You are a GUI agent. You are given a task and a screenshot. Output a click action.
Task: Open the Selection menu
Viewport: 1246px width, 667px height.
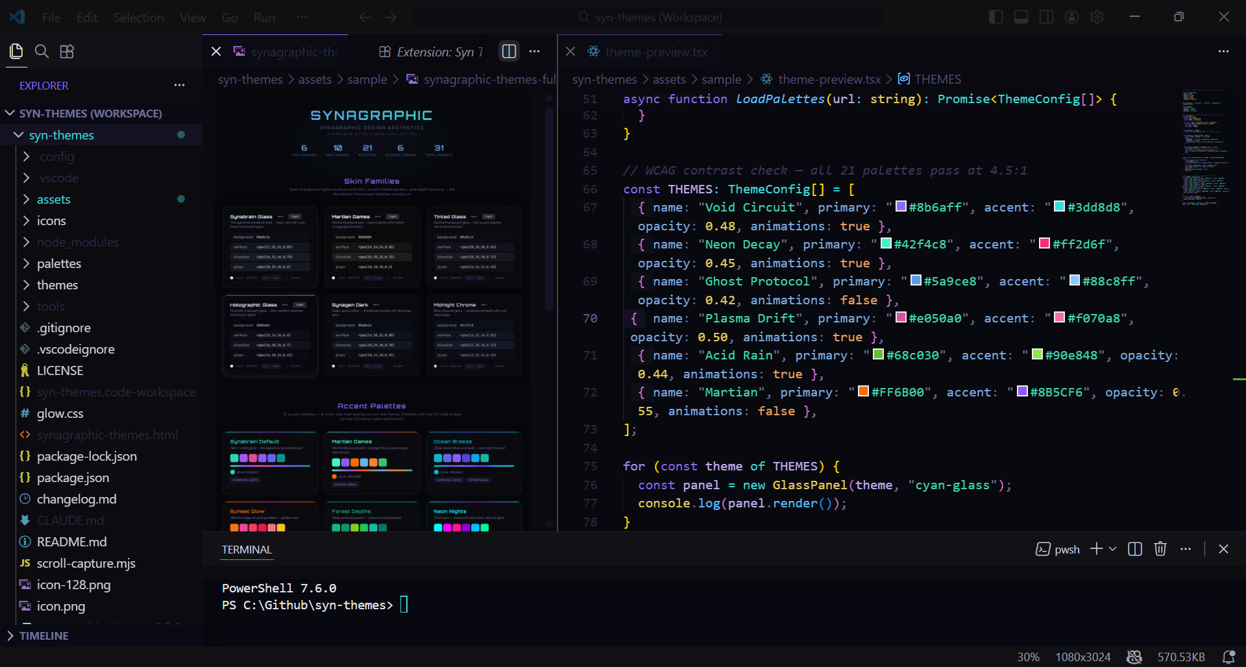coord(138,18)
